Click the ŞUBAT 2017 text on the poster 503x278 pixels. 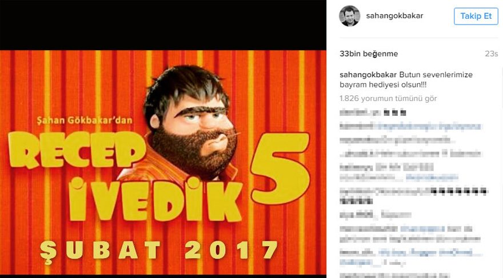(158, 251)
